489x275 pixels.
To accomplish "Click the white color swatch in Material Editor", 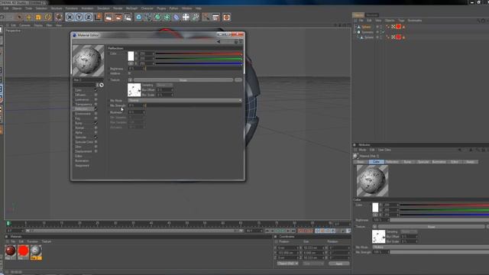I will [x=131, y=56].
